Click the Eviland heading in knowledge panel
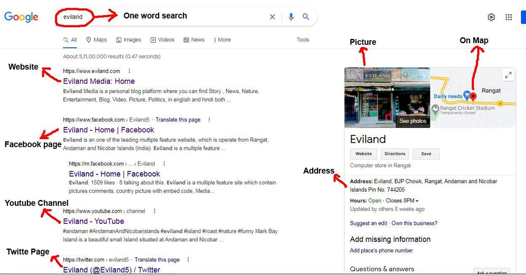Screen dimensions: 526x275 click(368, 139)
